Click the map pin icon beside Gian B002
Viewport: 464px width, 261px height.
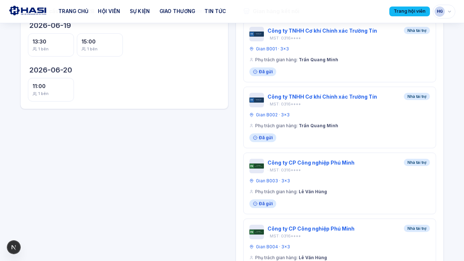click(x=252, y=115)
